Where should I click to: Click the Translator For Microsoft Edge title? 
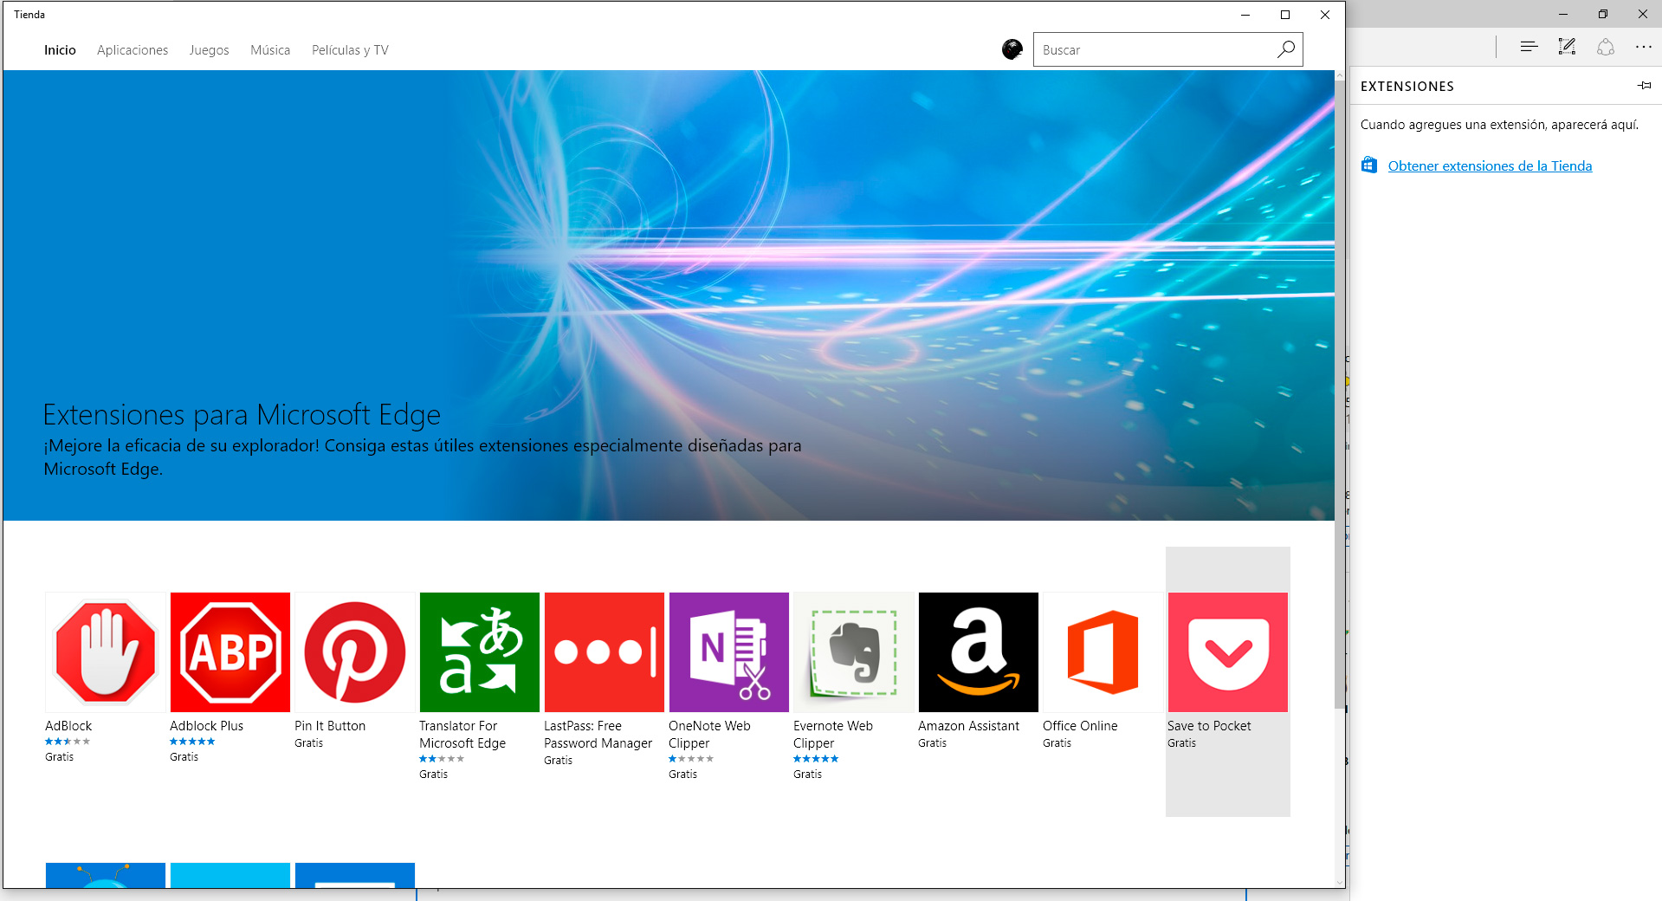click(462, 735)
